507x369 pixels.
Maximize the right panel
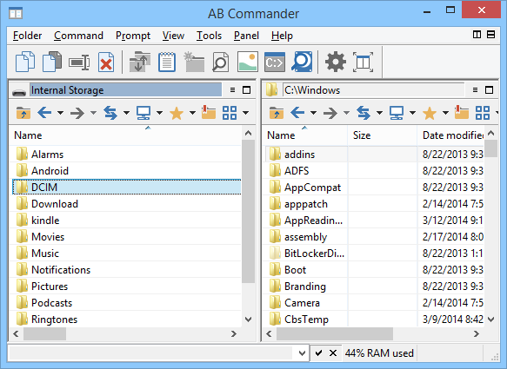pyautogui.click(x=490, y=89)
